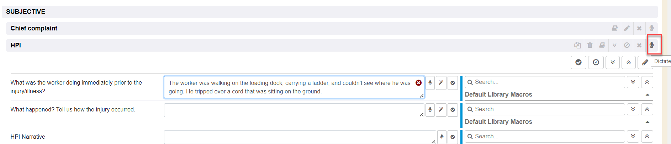Click the double-chevron down button beside the first macro search
Viewport: 671px width, 144px height.
[x=633, y=82]
